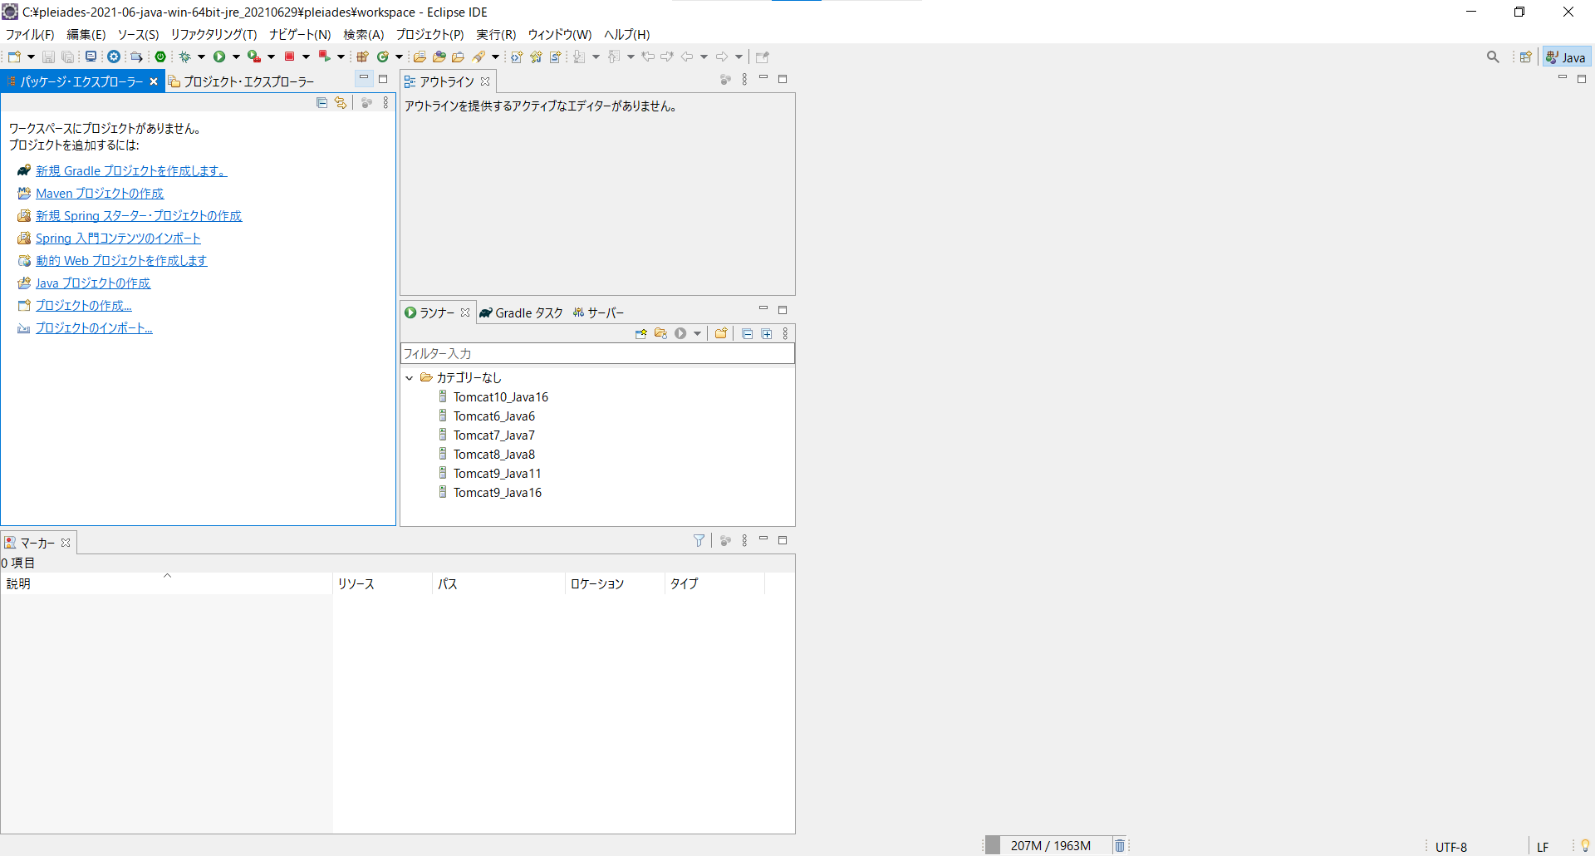Click the Java プロジェクトの作成 link
The height and width of the screenshot is (856, 1595).
tap(93, 283)
